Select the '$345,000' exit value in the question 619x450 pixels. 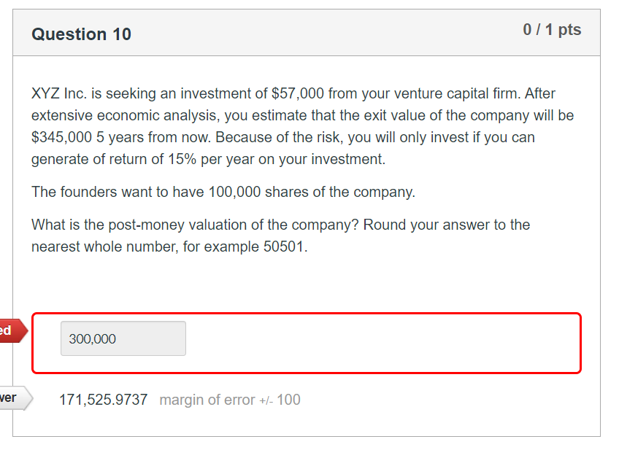(61, 137)
